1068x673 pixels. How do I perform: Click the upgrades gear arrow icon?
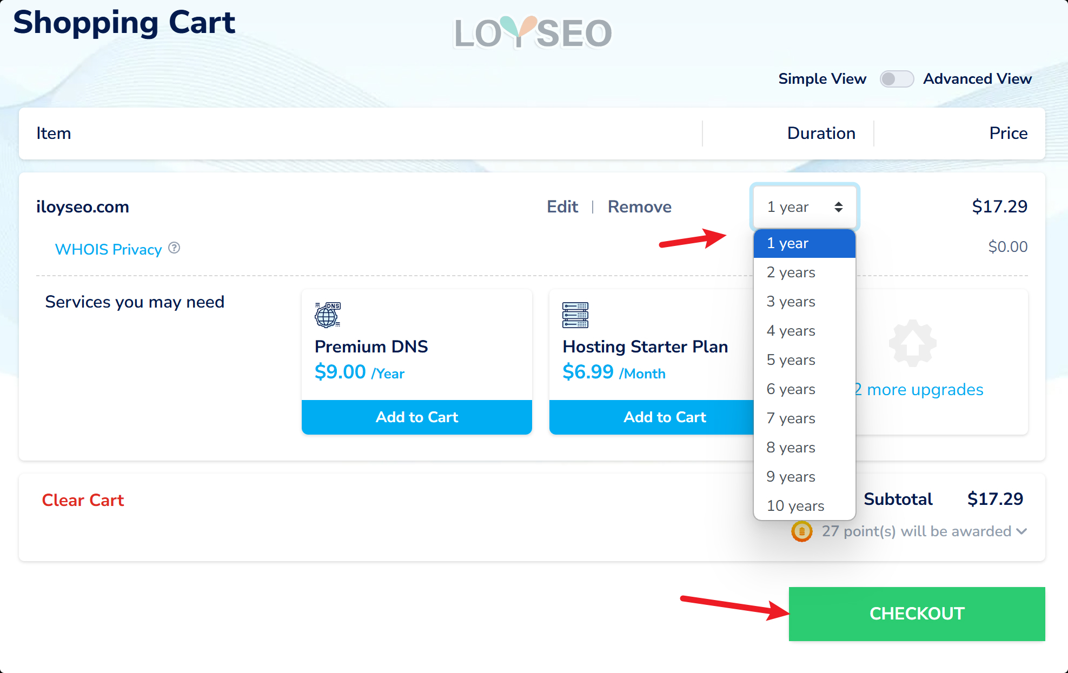(912, 344)
